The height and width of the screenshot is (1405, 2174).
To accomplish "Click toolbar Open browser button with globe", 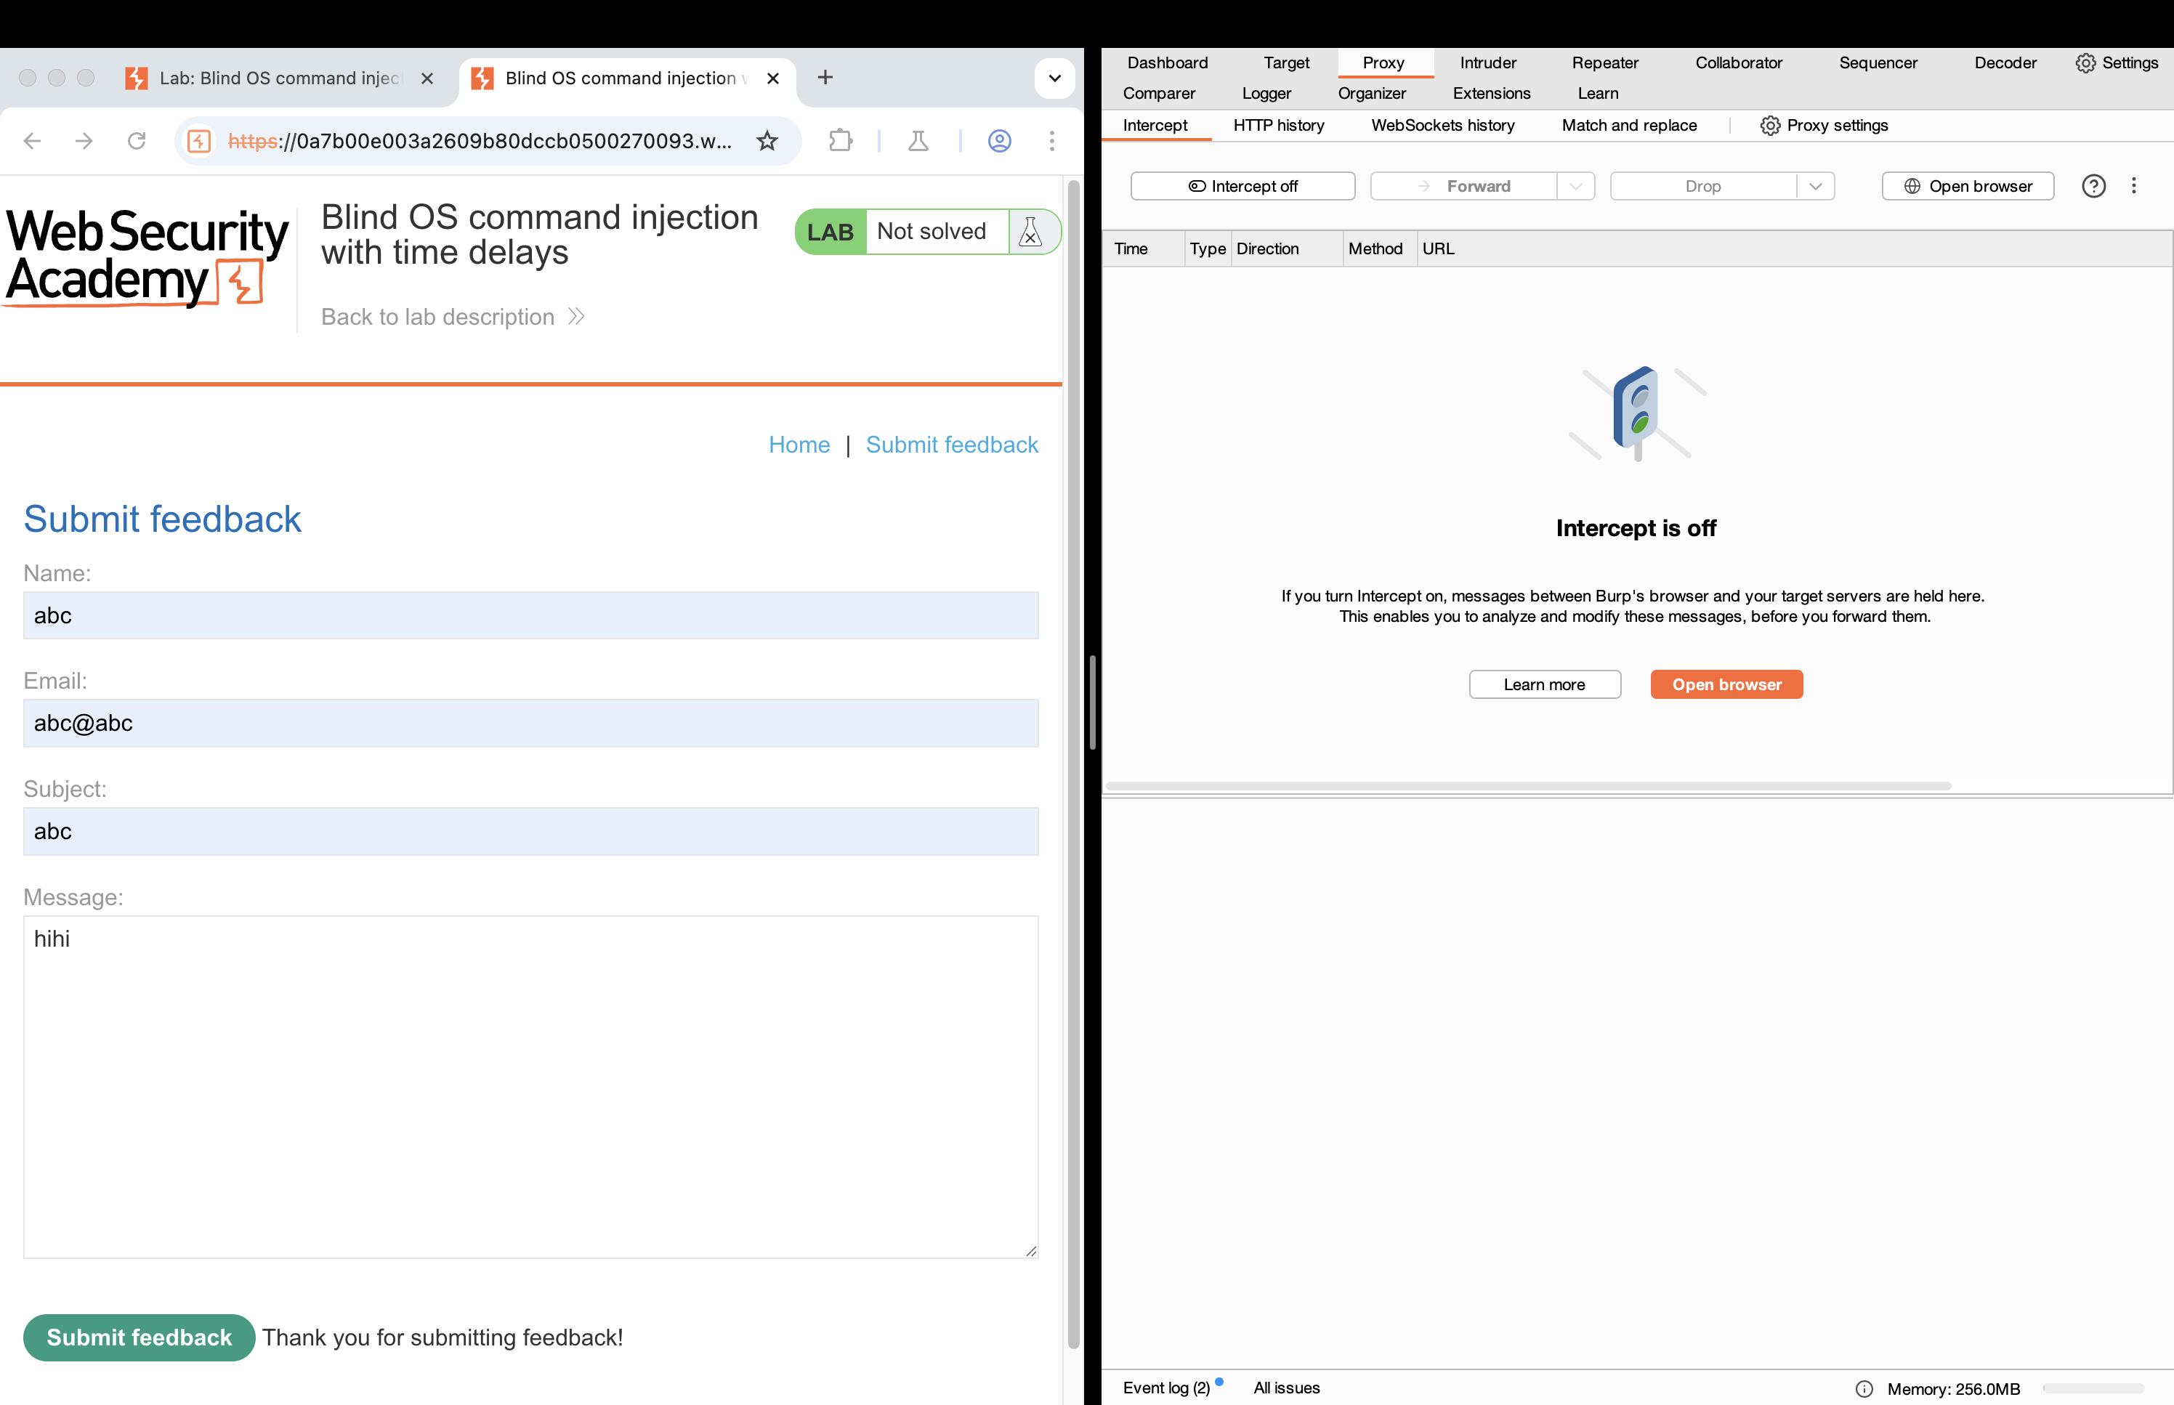I will click(x=1968, y=186).
